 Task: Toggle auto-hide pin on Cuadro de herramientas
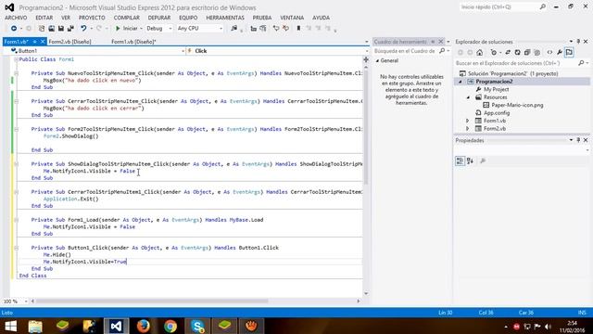pos(434,42)
